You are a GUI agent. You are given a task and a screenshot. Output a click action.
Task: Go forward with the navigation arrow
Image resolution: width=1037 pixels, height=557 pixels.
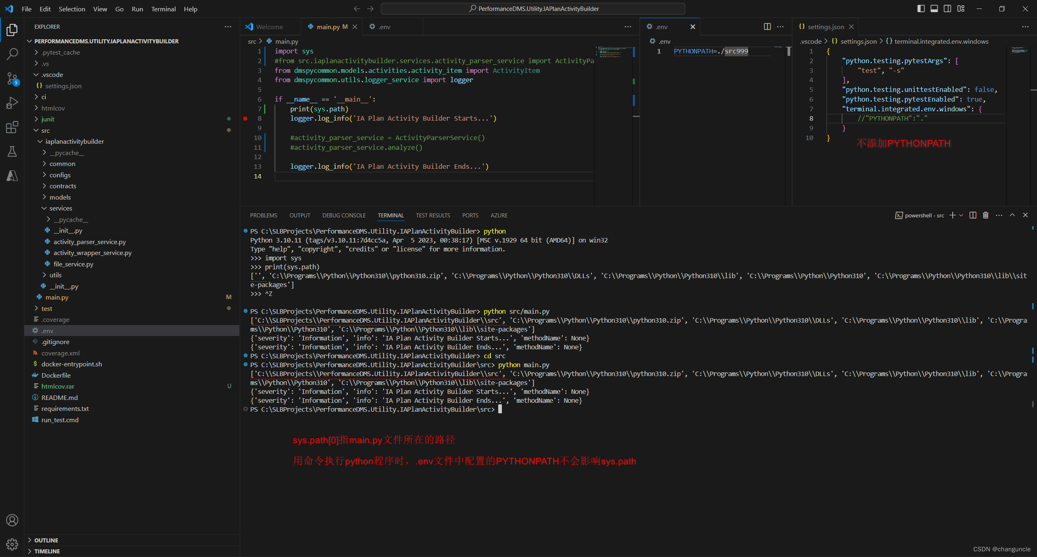coord(370,9)
